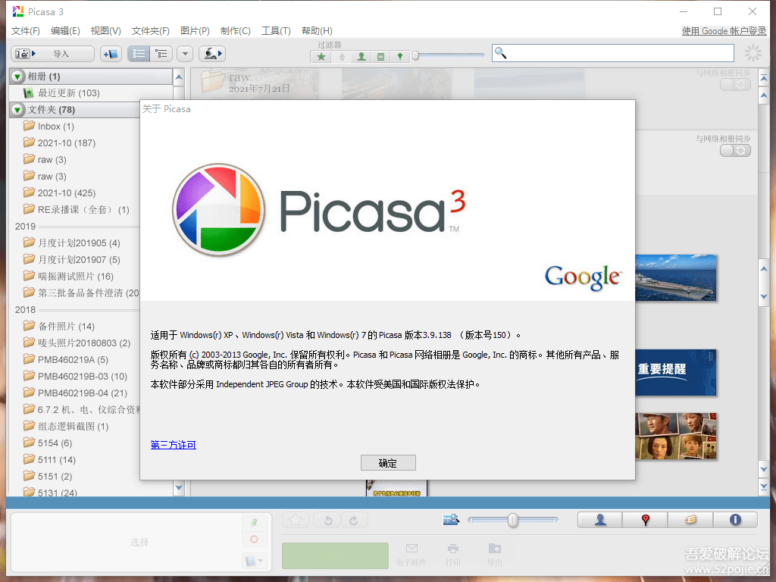Open the Places map pin panel
The width and height of the screenshot is (776, 582).
pos(646,520)
